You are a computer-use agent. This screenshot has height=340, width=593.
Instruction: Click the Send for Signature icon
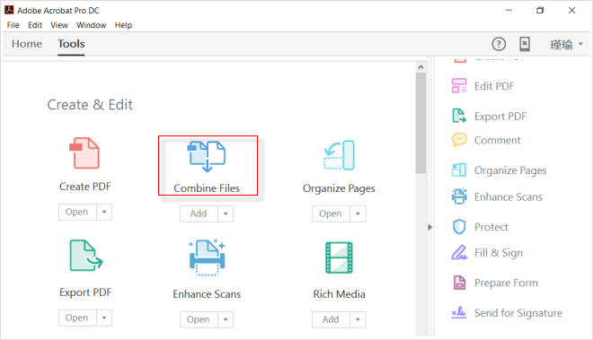tap(459, 312)
